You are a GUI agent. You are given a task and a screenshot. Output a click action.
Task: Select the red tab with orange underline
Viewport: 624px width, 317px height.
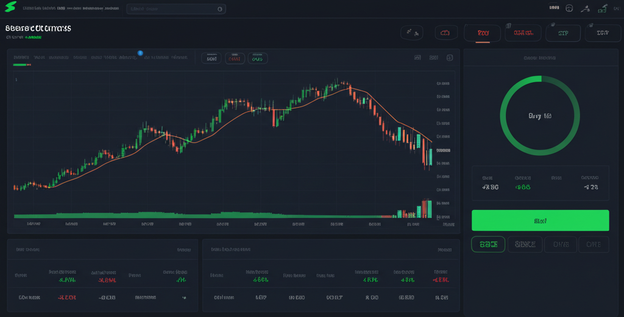click(x=483, y=33)
